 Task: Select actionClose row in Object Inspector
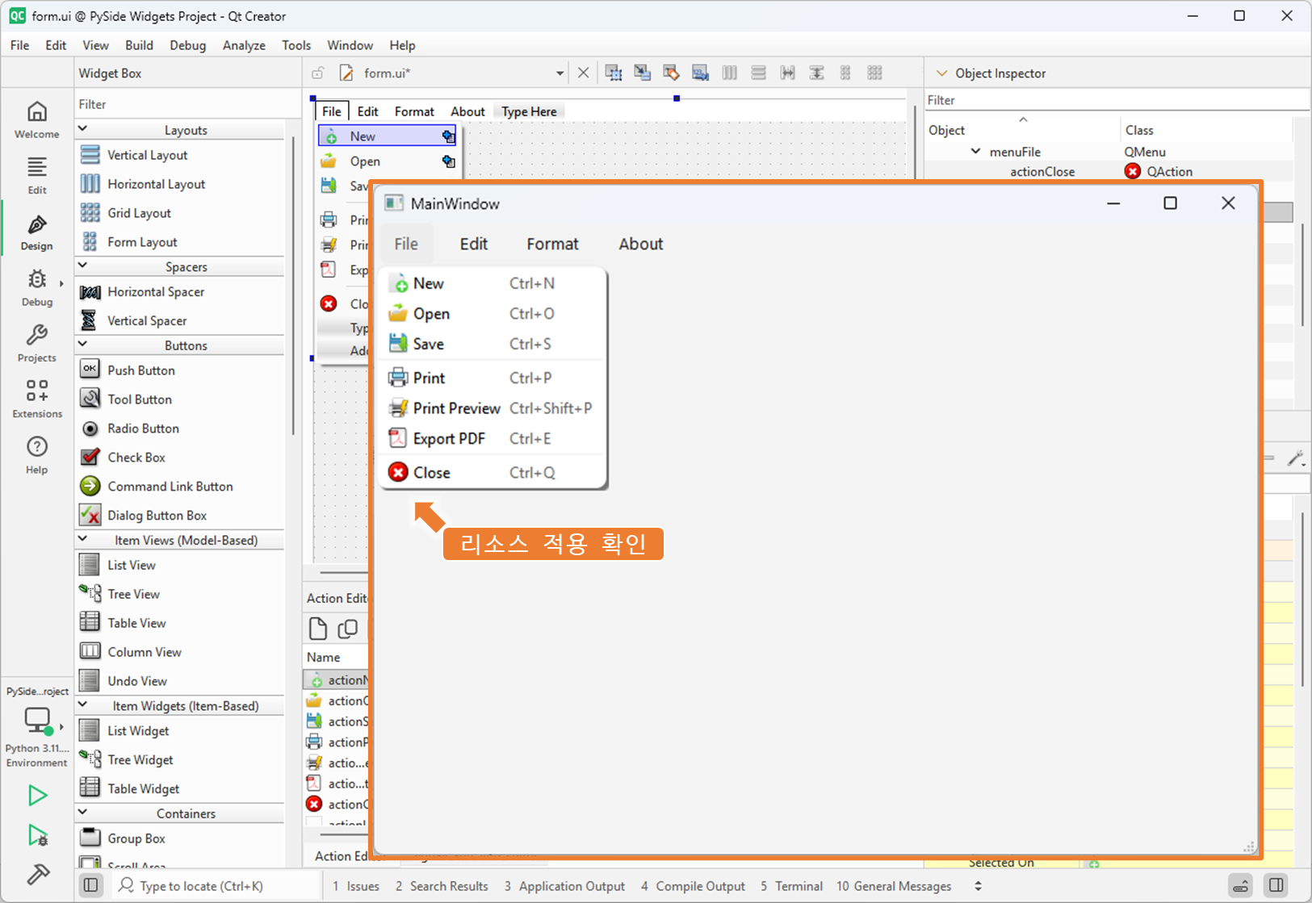pyautogui.click(x=1110, y=171)
